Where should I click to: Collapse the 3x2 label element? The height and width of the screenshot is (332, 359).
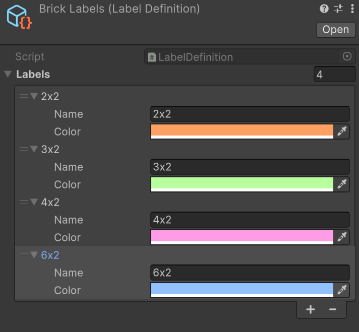click(x=34, y=150)
